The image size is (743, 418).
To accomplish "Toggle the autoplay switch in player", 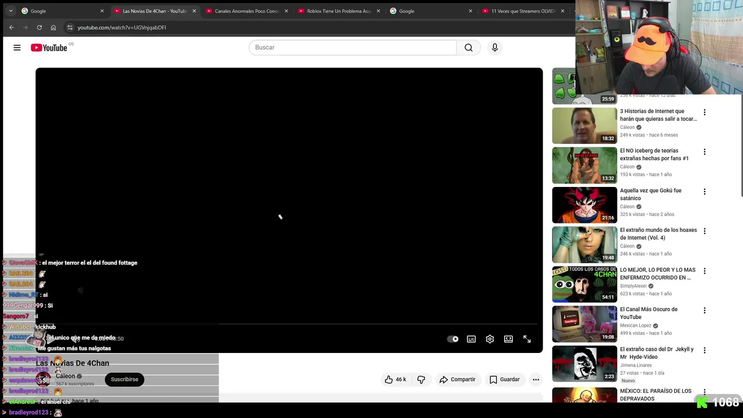I will 453,339.
